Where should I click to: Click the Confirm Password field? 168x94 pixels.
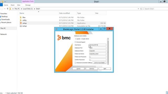coord(98,60)
